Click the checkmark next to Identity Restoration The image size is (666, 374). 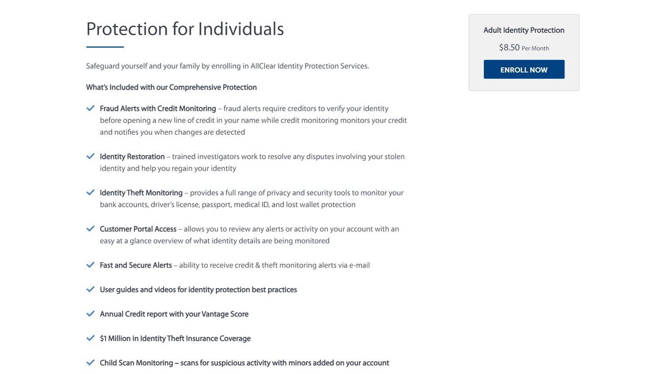pos(90,156)
